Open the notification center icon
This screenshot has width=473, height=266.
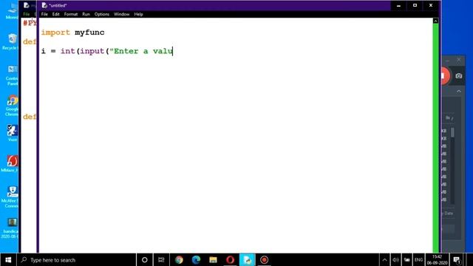pyautogui.click(x=457, y=259)
